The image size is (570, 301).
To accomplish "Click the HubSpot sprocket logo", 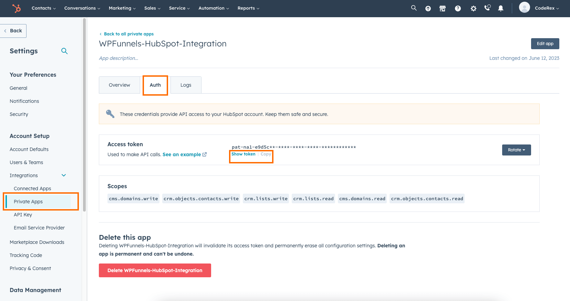I will point(17,8).
